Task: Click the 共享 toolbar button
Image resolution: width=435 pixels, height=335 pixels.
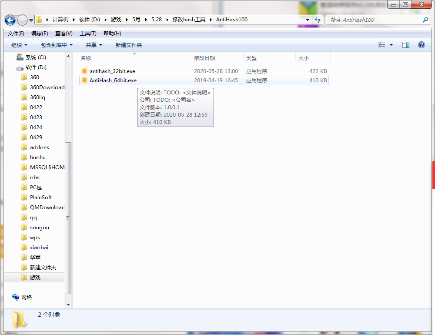Action: (x=94, y=45)
